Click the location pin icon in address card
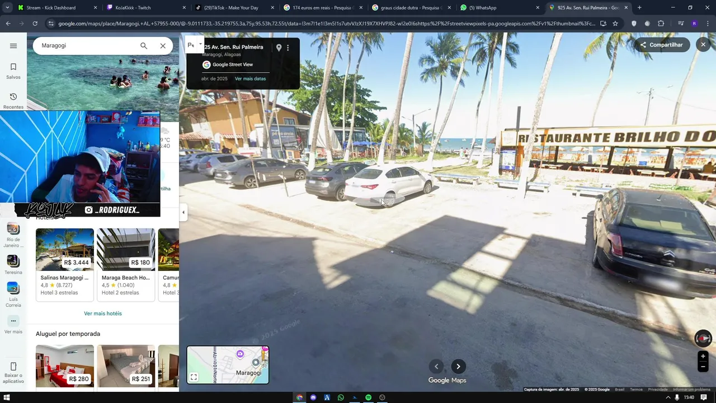Screen dimensions: 716x403 point(279,48)
